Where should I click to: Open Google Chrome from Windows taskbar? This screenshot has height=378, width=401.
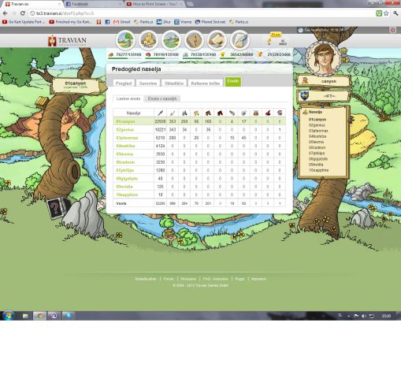pos(40,316)
